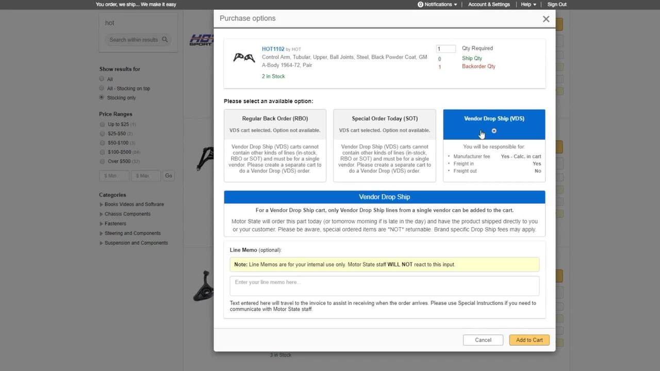The height and width of the screenshot is (371, 660).
Task: Select the 'All' results radio button
Action: [x=102, y=79]
